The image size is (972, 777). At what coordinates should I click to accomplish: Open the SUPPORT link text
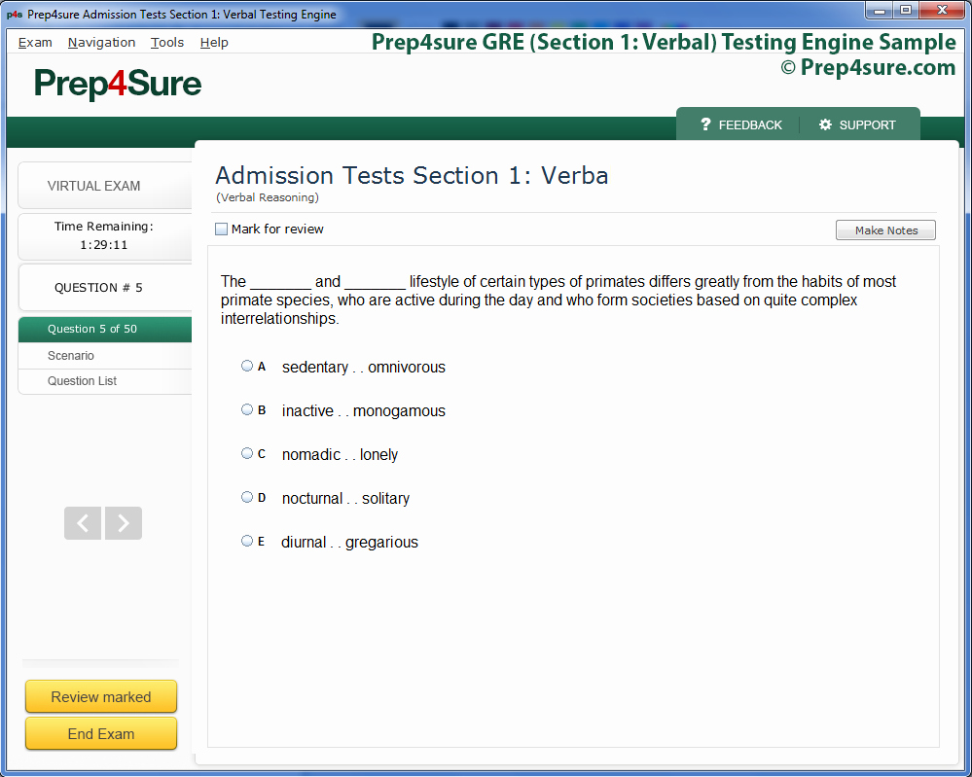tap(867, 125)
